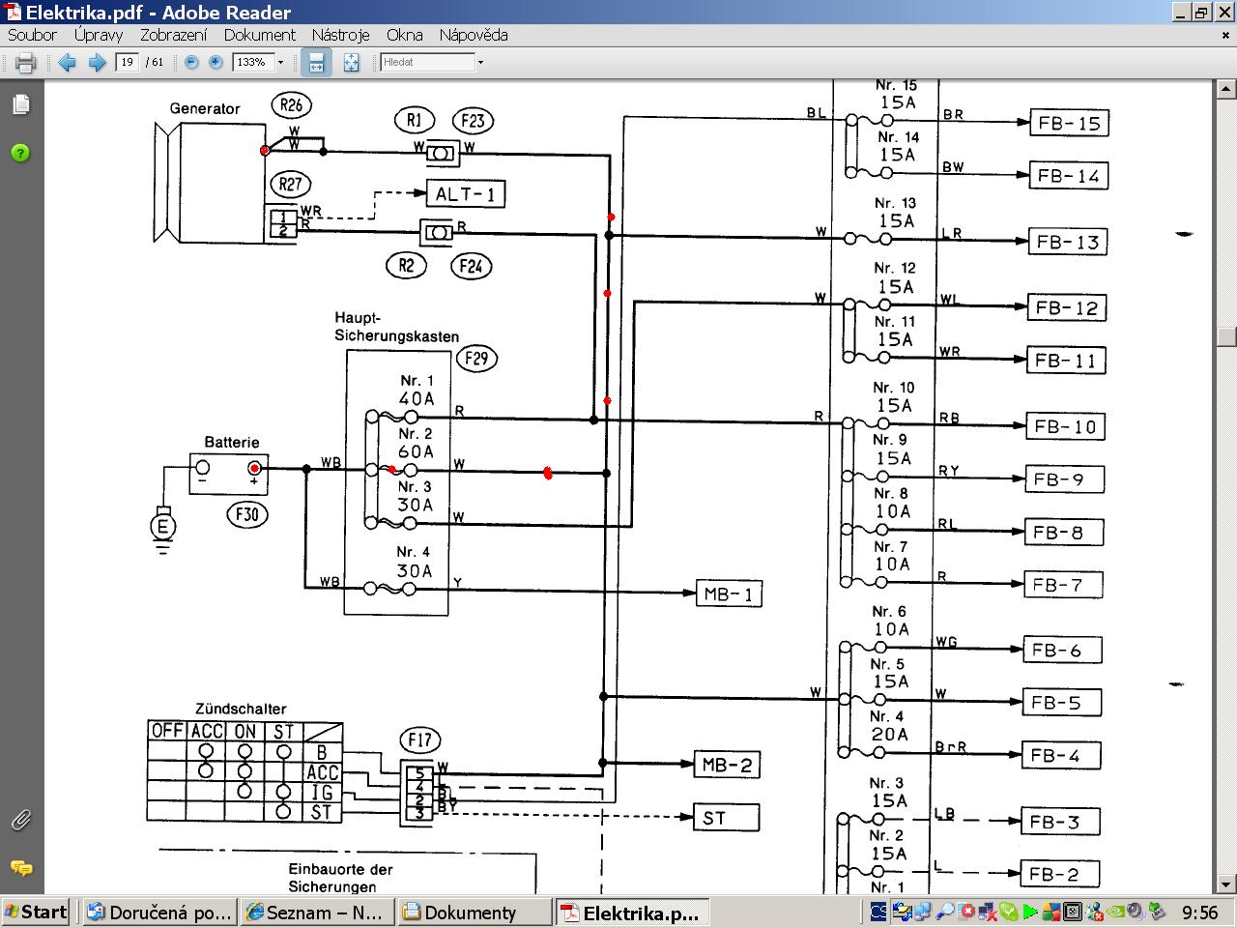Screen dimensions: 1237x928
Task: Click the ALT-1 box in diagram
Action: 466,194
